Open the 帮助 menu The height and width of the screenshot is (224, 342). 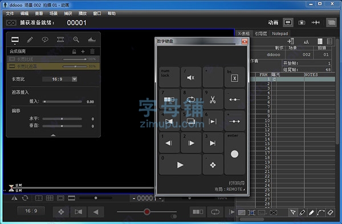(112, 14)
